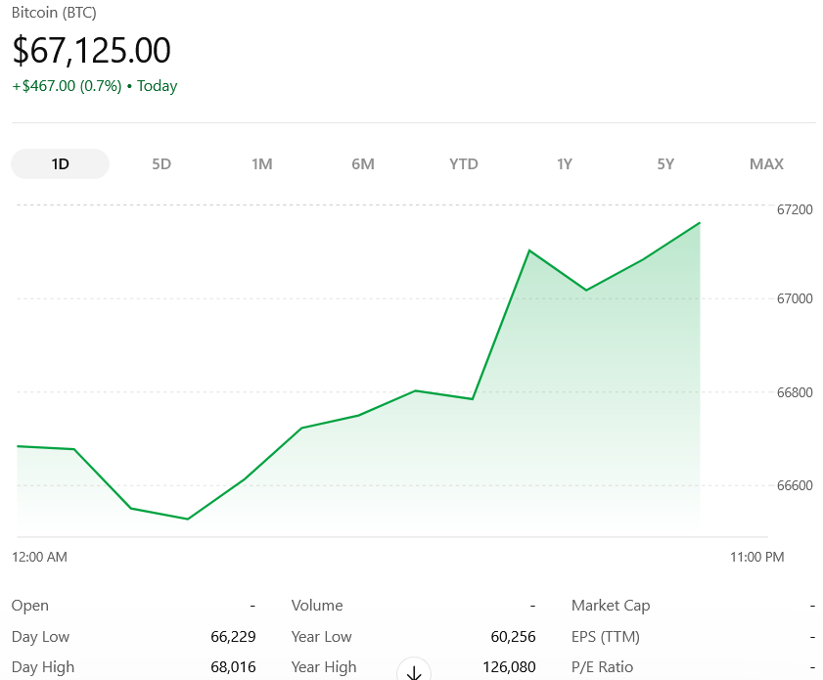Open the 5Y chart range
This screenshot has width=823, height=680.
tap(665, 163)
